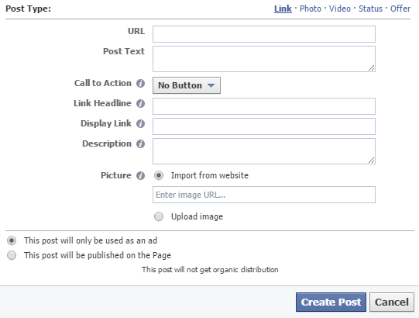Select the Upload image radio button
Screen dimensions: 419x318
tap(159, 216)
